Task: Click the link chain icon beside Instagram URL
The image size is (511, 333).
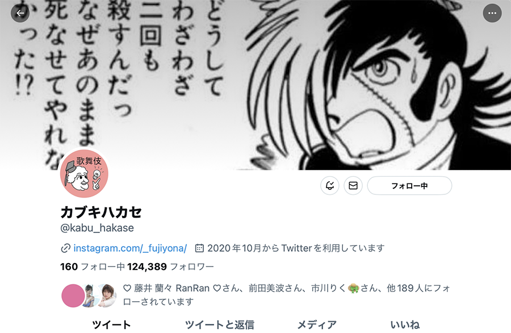Action: tap(65, 248)
